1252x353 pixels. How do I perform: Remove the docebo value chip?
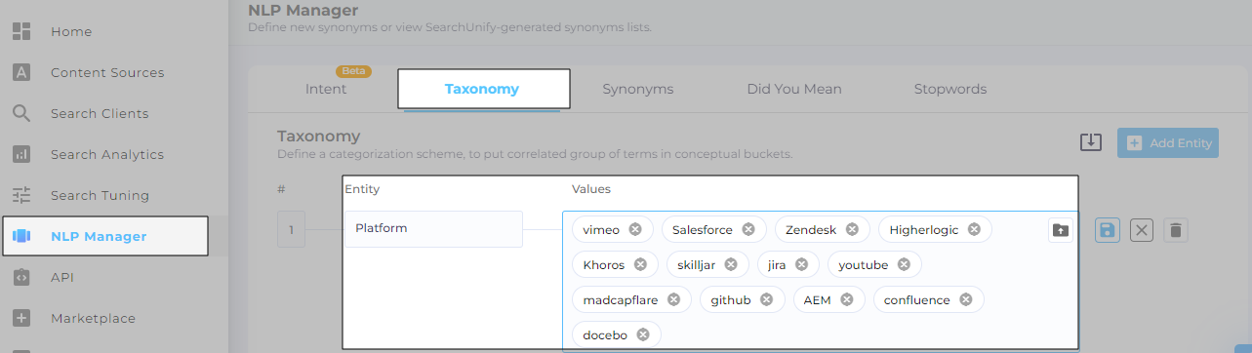pos(643,334)
